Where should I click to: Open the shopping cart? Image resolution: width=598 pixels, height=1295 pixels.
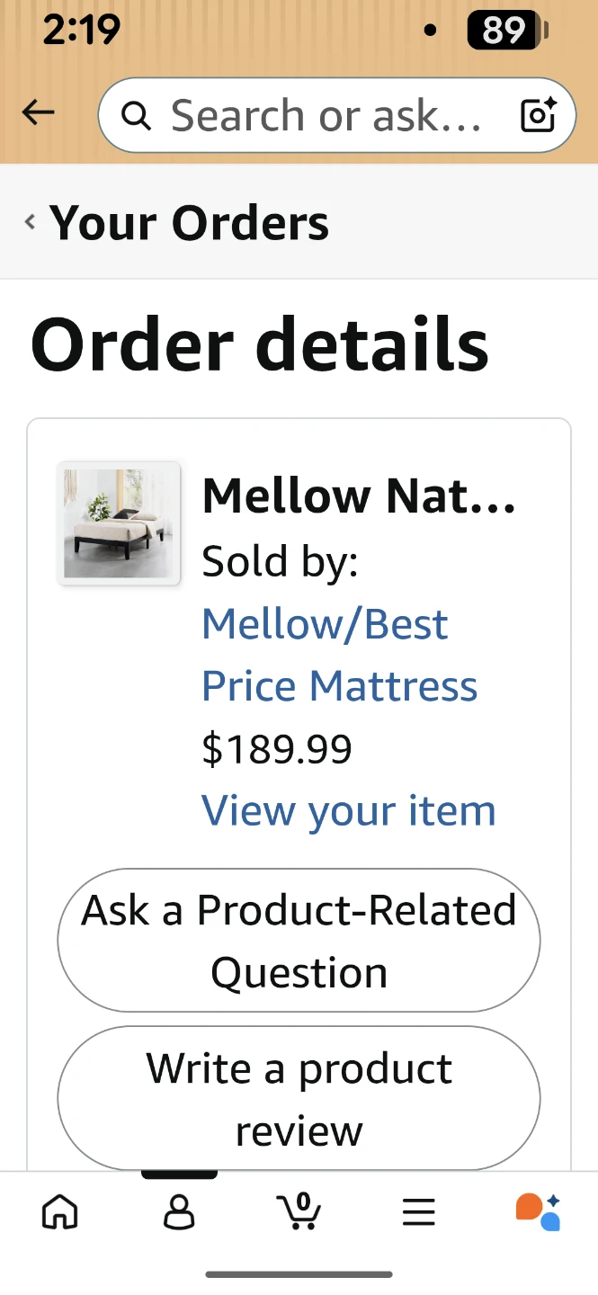click(299, 1210)
